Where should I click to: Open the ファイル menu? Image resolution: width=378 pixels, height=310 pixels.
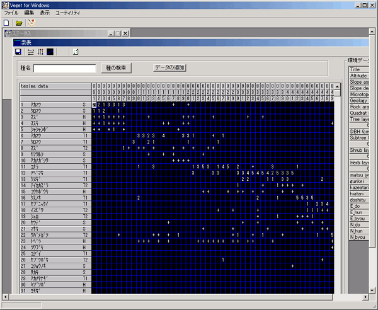11,13
